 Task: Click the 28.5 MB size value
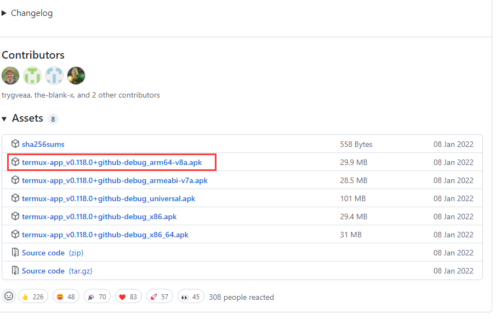[x=354, y=180]
